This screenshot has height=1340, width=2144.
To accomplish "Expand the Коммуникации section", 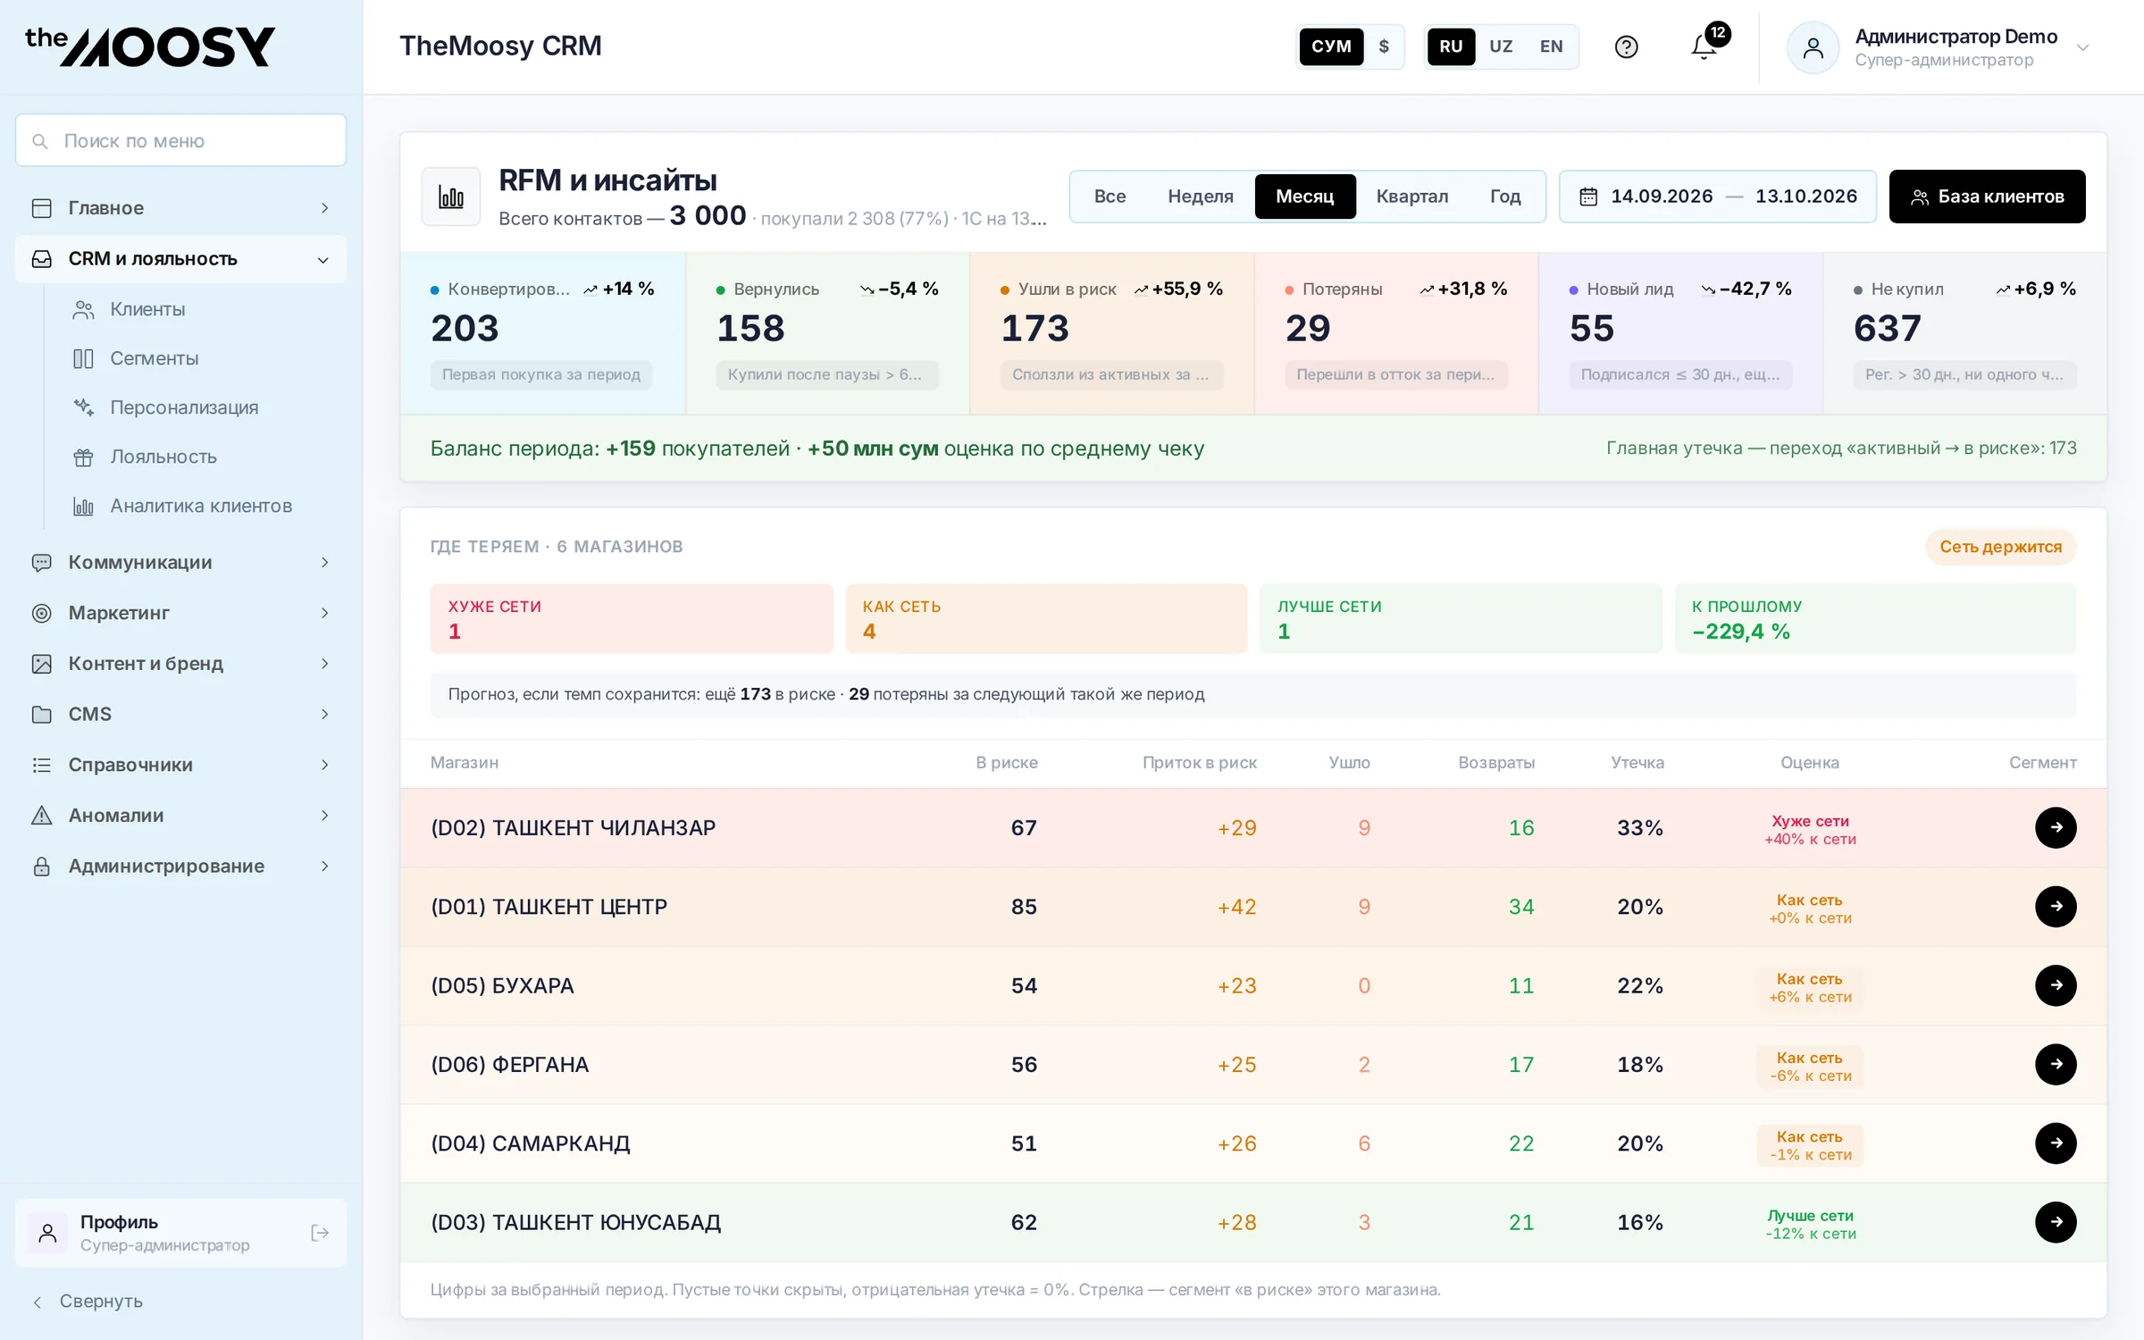I will click(x=180, y=563).
